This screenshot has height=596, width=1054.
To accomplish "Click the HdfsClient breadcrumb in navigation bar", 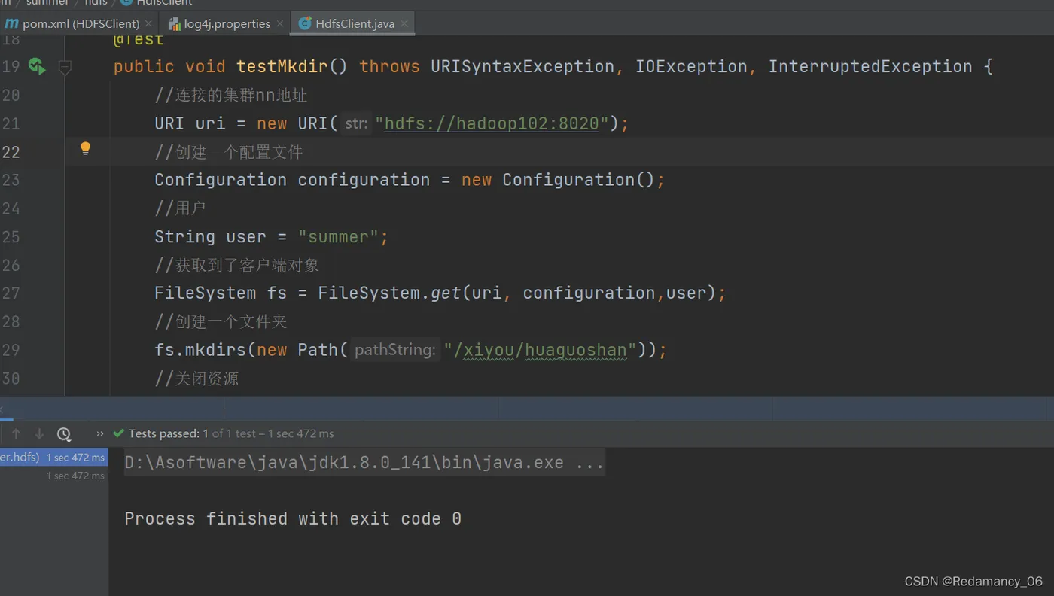I will point(164,3).
